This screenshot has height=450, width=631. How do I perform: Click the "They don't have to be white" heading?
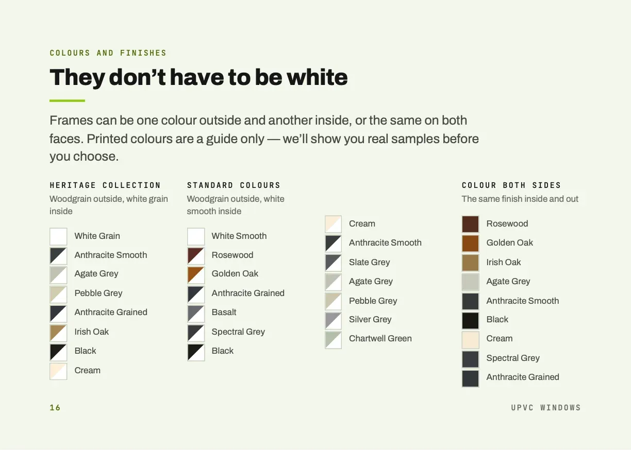tap(198, 77)
